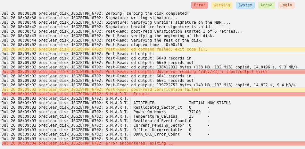Click the '139722752 bytes' copied line

point(149,85)
